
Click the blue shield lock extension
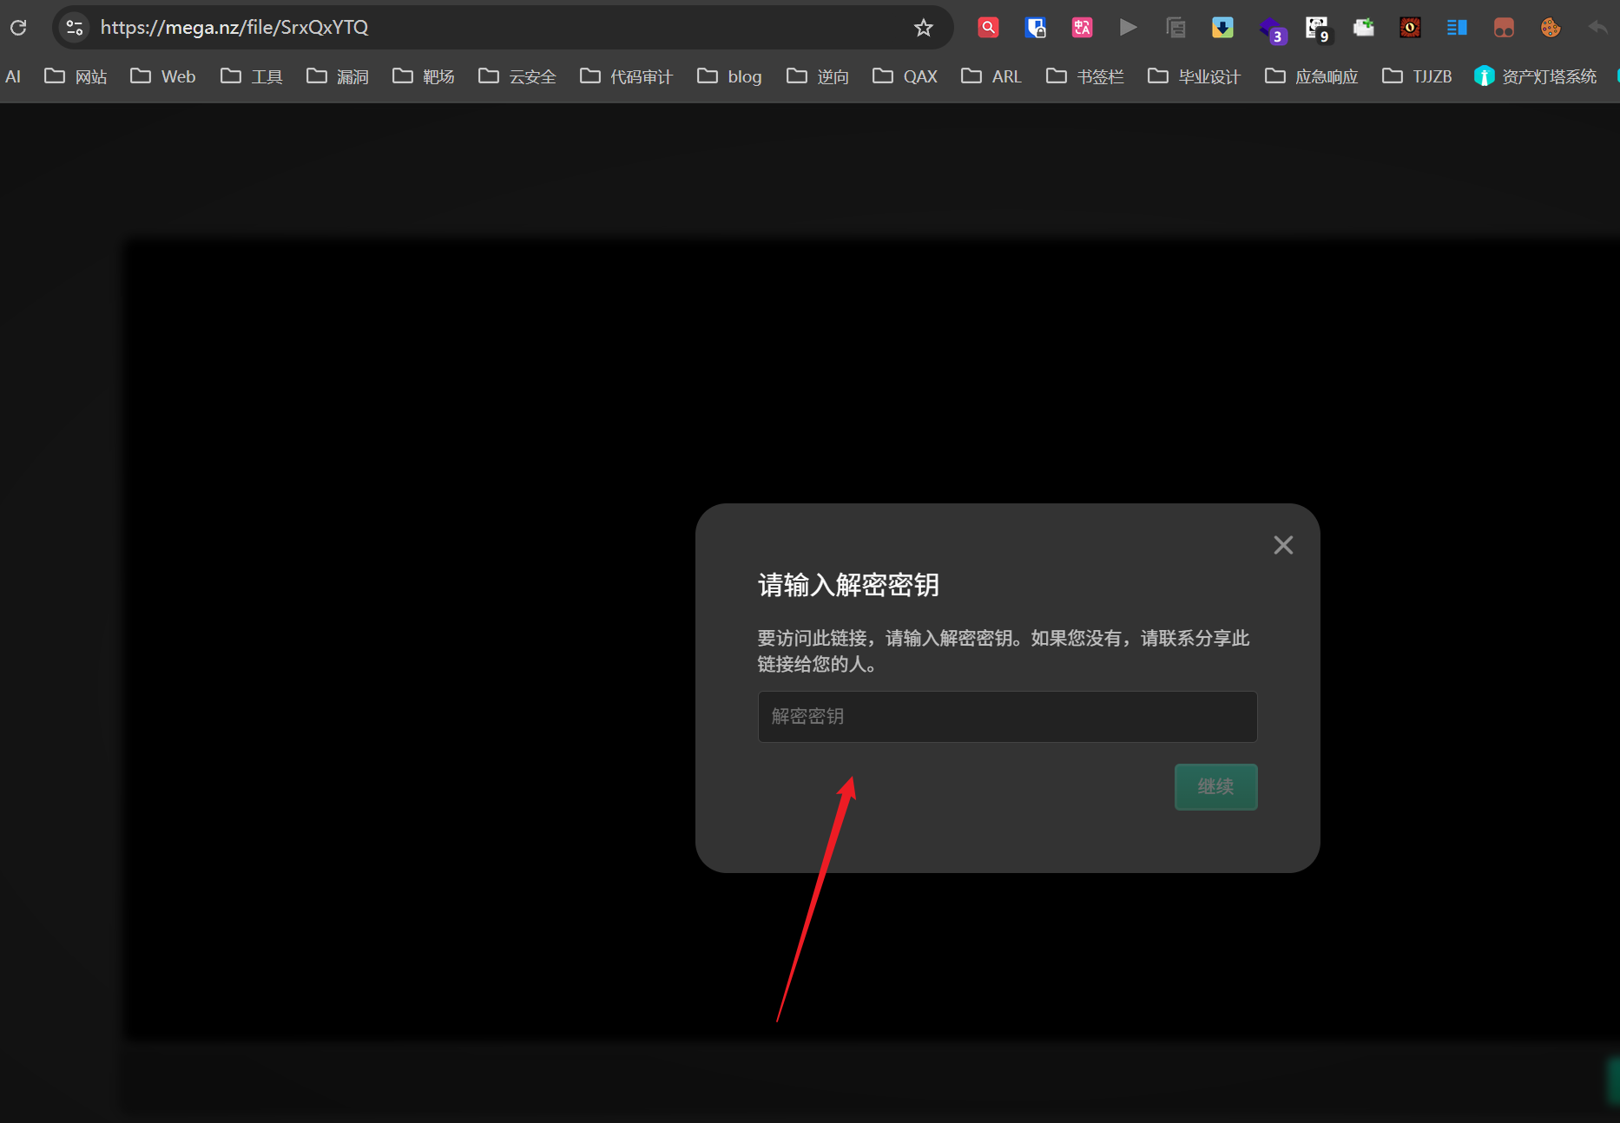point(1035,28)
